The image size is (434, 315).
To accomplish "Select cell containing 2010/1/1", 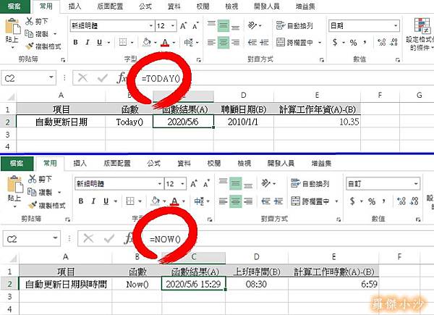I will coord(244,122).
